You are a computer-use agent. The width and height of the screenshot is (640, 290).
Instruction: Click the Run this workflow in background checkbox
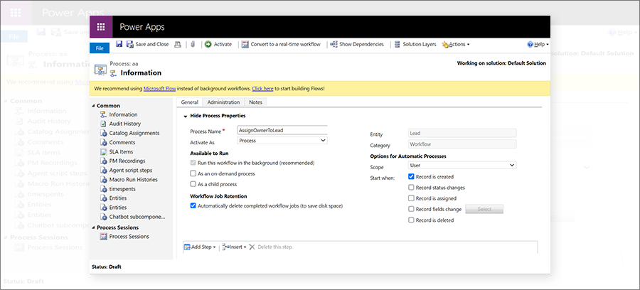(x=193, y=163)
